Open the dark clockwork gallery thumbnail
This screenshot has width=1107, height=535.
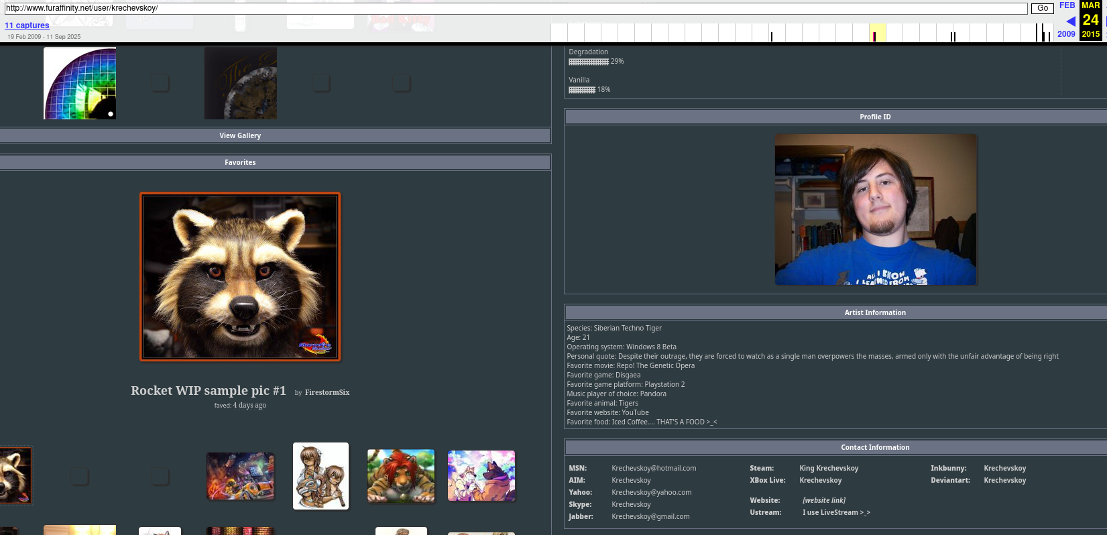tap(241, 83)
